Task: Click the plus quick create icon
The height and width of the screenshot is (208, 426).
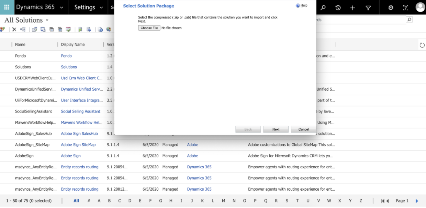Action: 352,8
